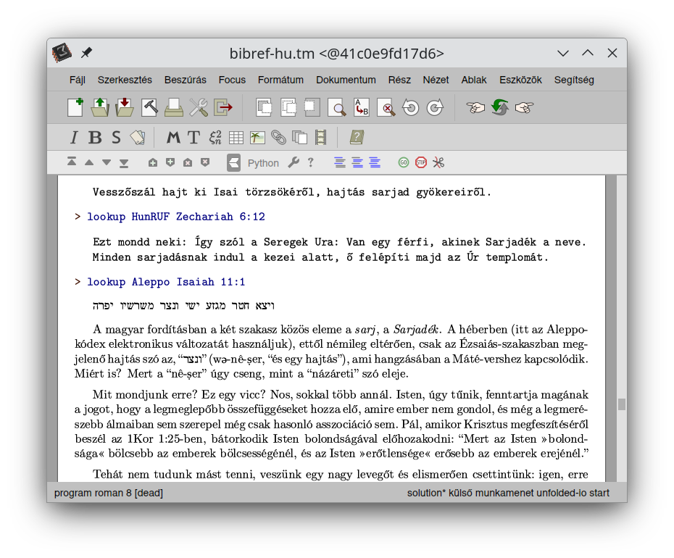Click the green GO evaluate button
674x558 pixels.
coord(404,162)
